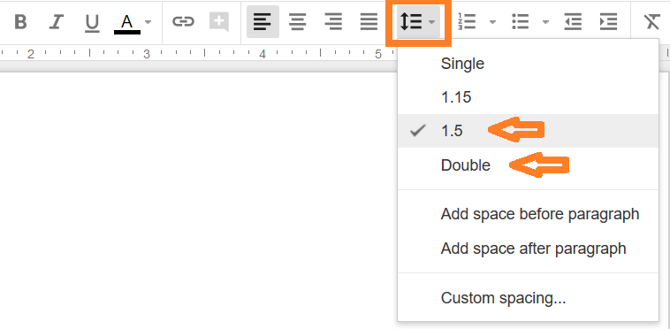Open Custom spacing dialog

click(529, 298)
